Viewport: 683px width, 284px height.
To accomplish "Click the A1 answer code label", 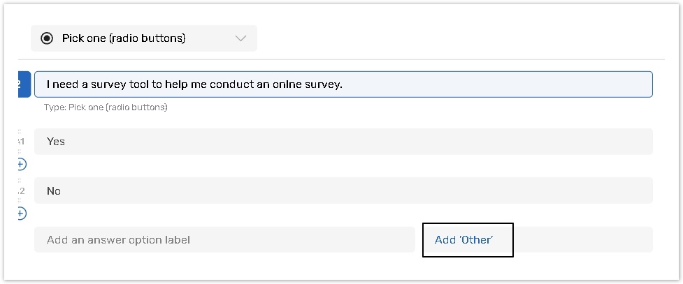I will [21, 141].
